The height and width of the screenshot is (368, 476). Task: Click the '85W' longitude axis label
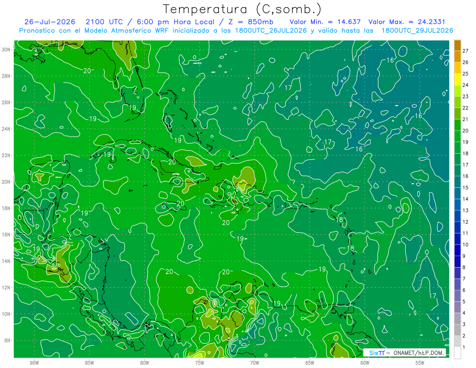click(x=89, y=363)
